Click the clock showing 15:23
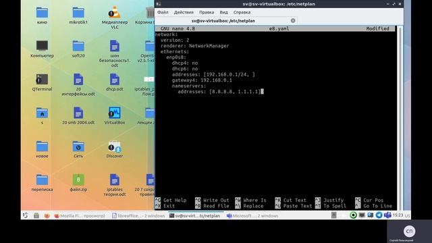The width and height of the screenshot is (432, 243). (x=398, y=215)
